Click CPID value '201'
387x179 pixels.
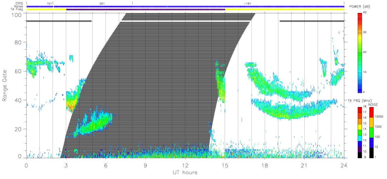[102, 3]
